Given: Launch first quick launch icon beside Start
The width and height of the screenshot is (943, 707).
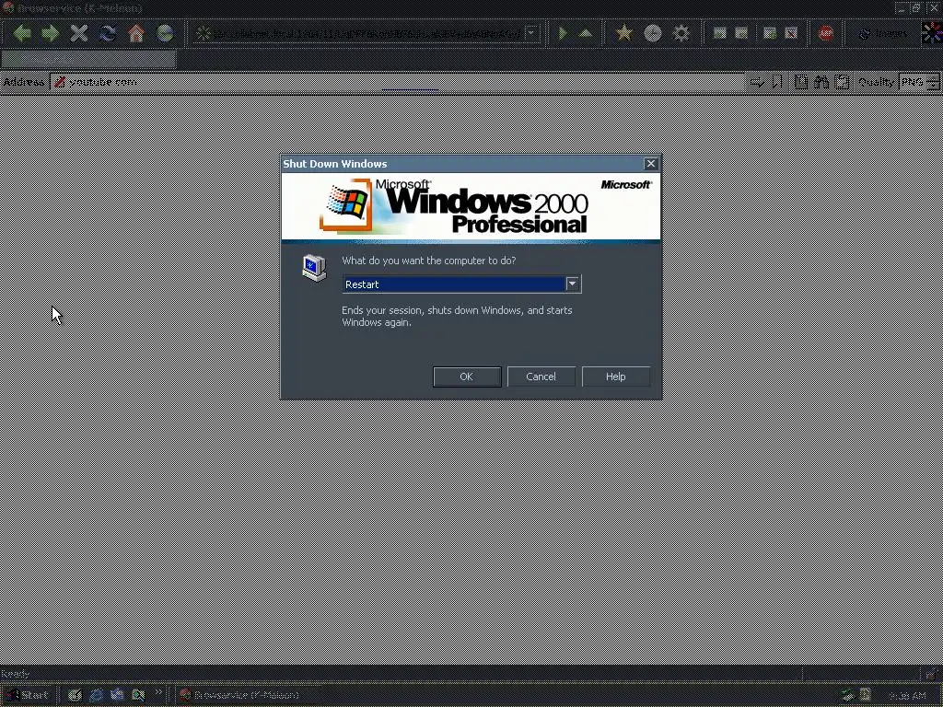Looking at the screenshot, I should [x=74, y=695].
